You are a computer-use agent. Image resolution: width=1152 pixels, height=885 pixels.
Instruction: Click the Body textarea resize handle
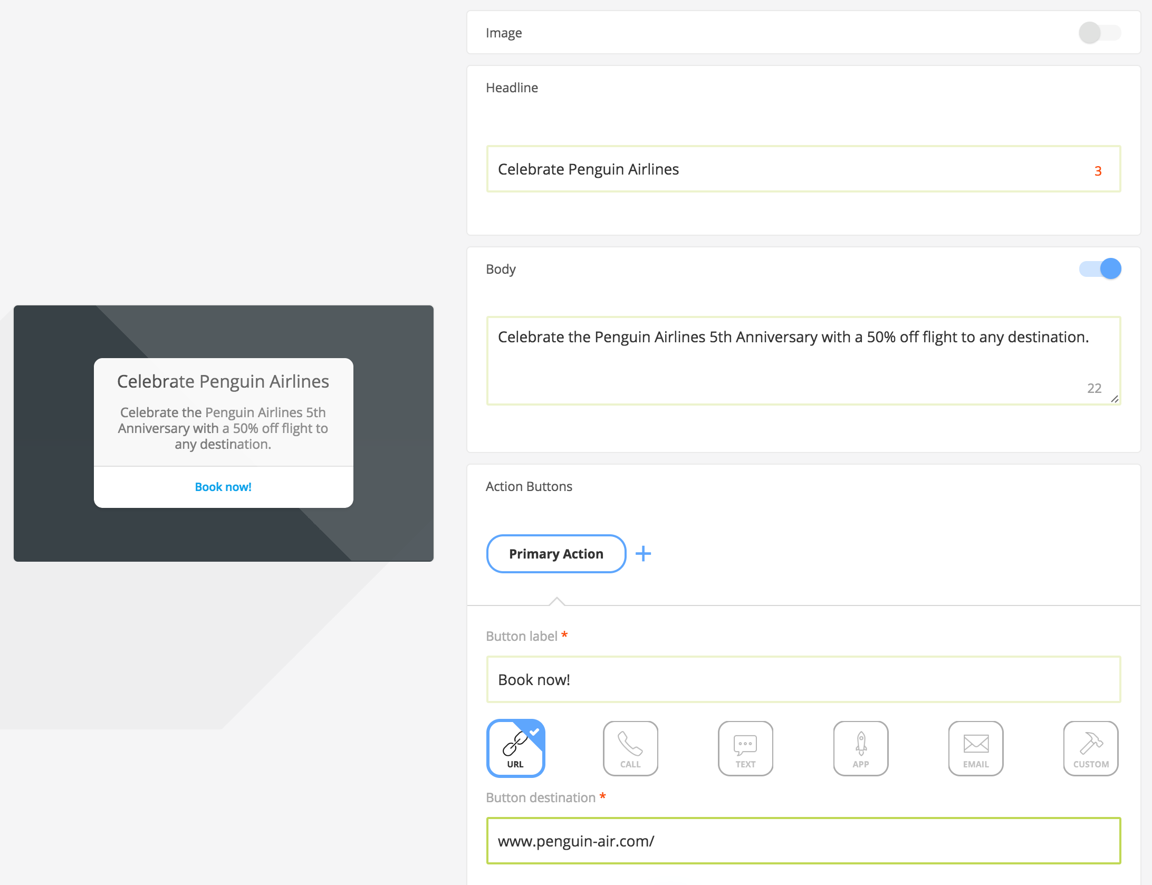(x=1114, y=399)
